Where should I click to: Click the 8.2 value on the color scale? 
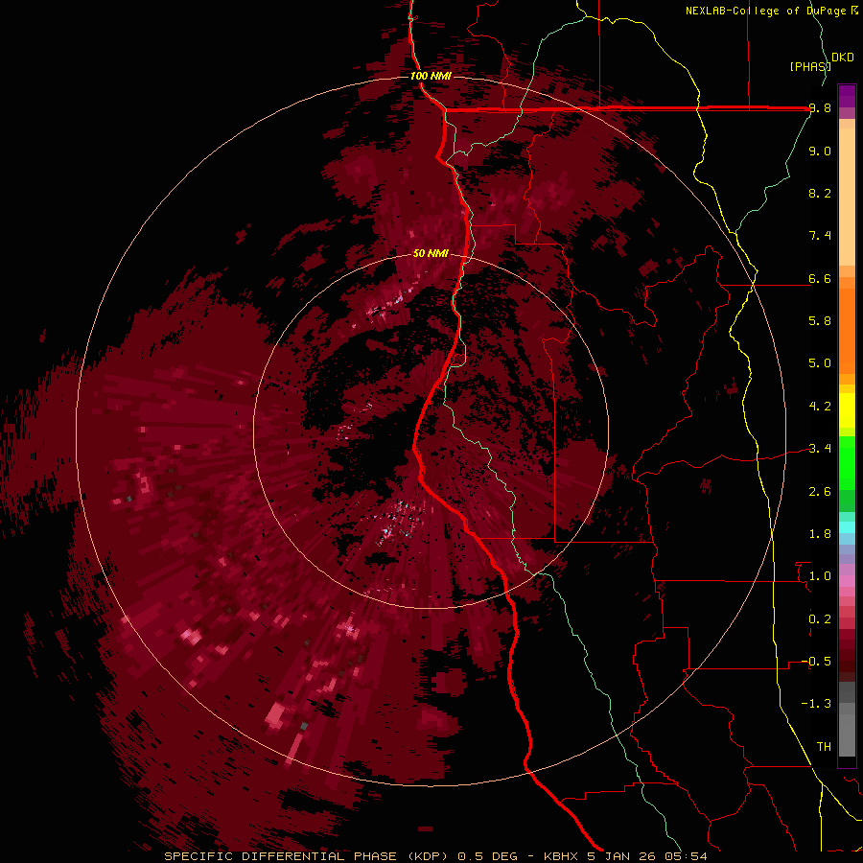(820, 193)
